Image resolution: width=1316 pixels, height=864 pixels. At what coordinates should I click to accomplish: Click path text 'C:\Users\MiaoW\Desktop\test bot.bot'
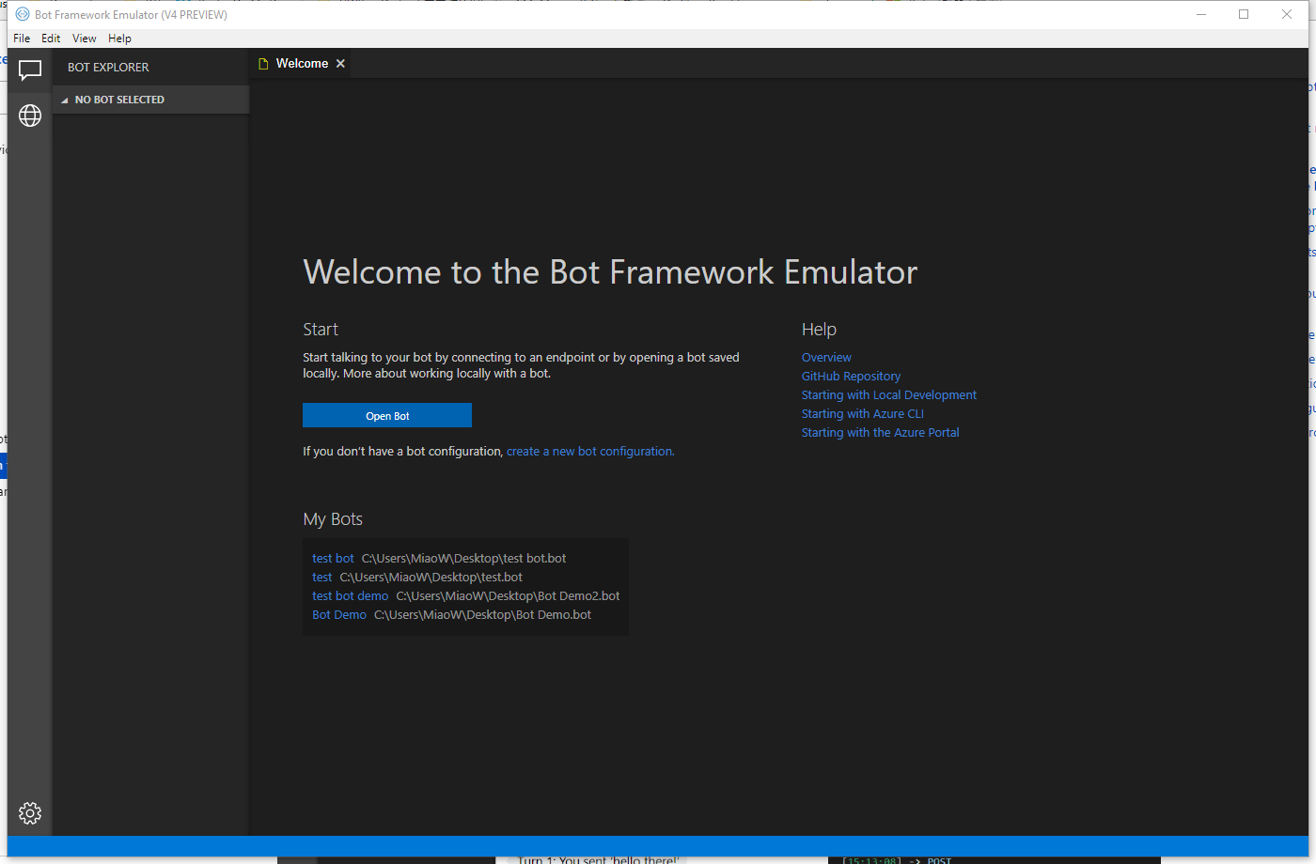pos(464,559)
